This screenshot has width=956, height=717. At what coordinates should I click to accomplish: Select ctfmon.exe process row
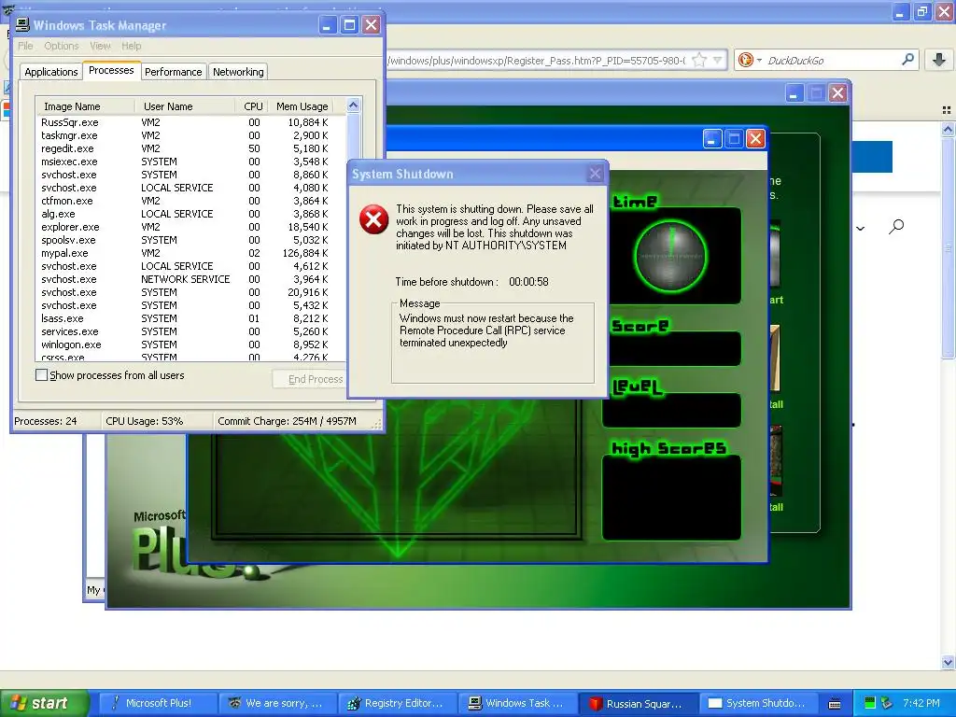pyautogui.click(x=190, y=201)
